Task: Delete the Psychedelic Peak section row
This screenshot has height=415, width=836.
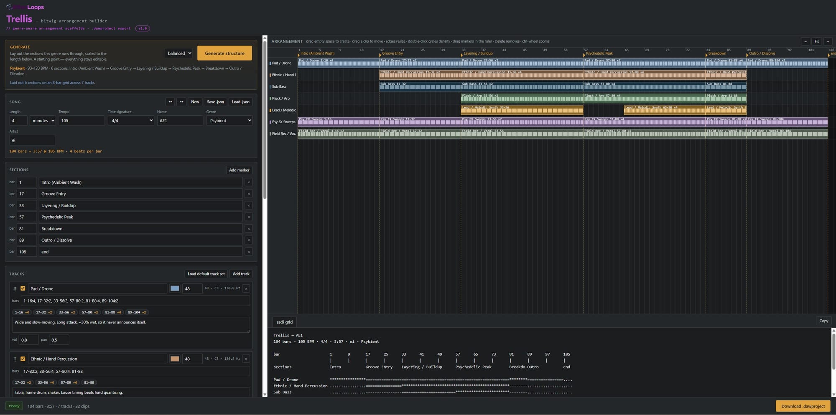Action: 248,217
